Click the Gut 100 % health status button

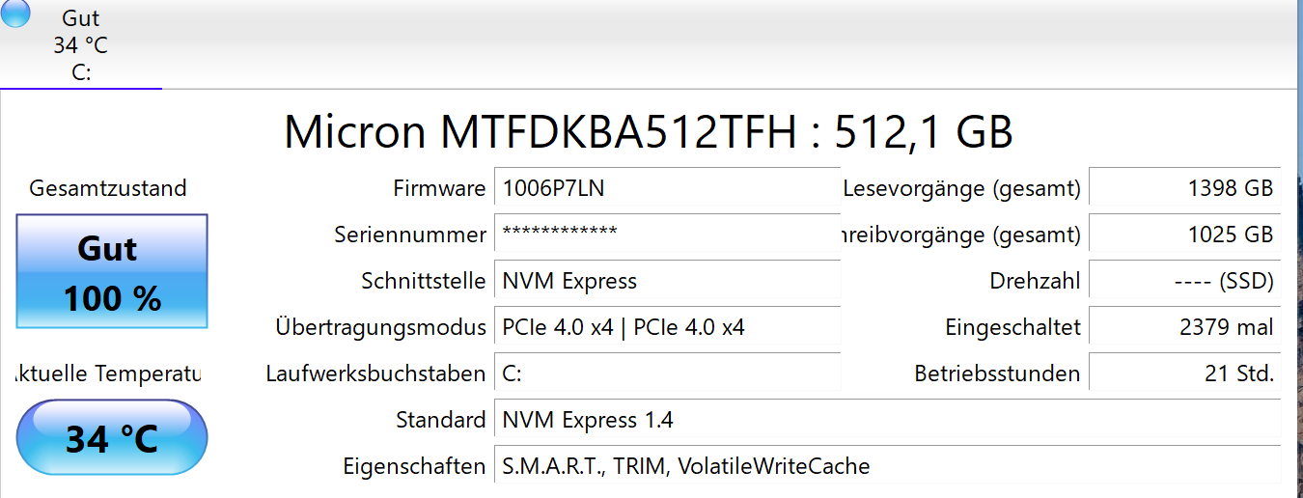pyautogui.click(x=112, y=272)
